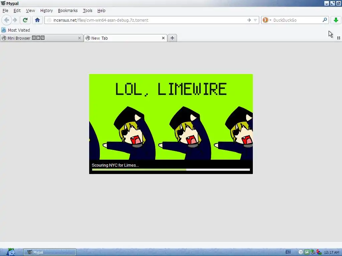
Task: Click the 12:17 AM clock
Action: click(332, 252)
